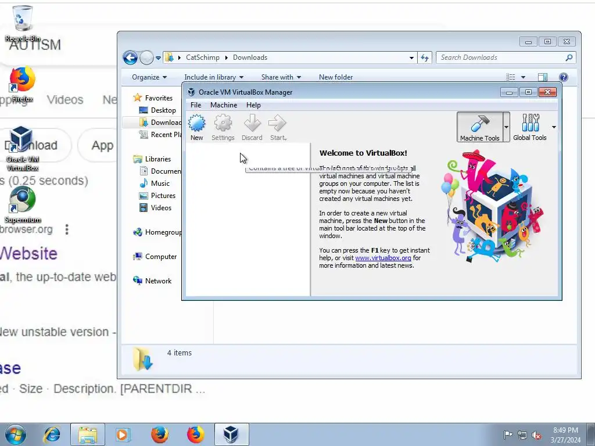Click the Discard arrow icon
595x446 pixels.
[x=252, y=127]
